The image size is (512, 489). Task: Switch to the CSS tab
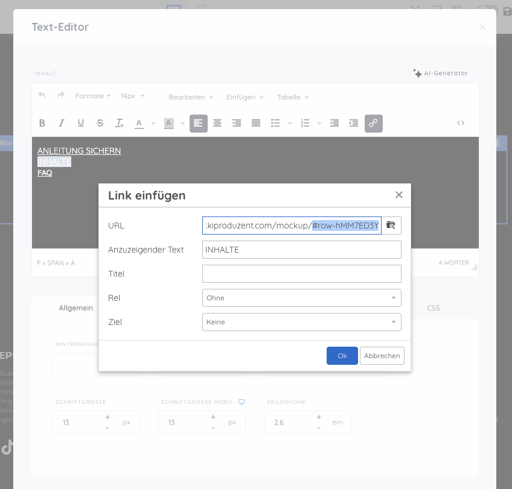pos(434,308)
